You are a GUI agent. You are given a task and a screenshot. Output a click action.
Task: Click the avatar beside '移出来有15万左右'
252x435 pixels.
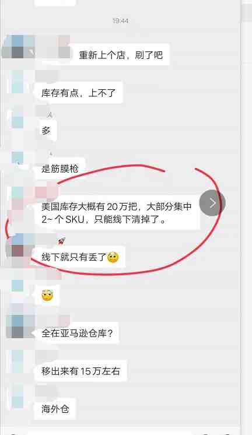click(x=17, y=362)
